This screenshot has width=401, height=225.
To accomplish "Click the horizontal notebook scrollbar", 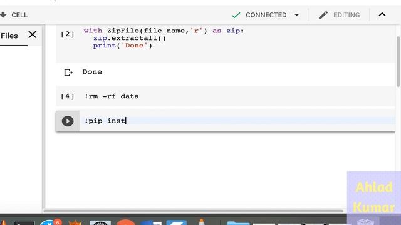I will coord(194,211).
